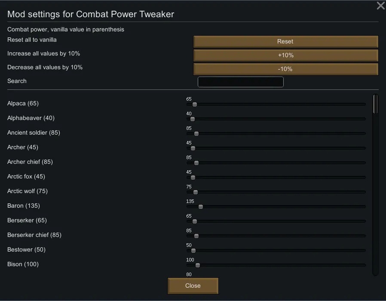The height and width of the screenshot is (301, 386).
Task: Click the Arctic fox slider handle
Action: tap(193, 178)
